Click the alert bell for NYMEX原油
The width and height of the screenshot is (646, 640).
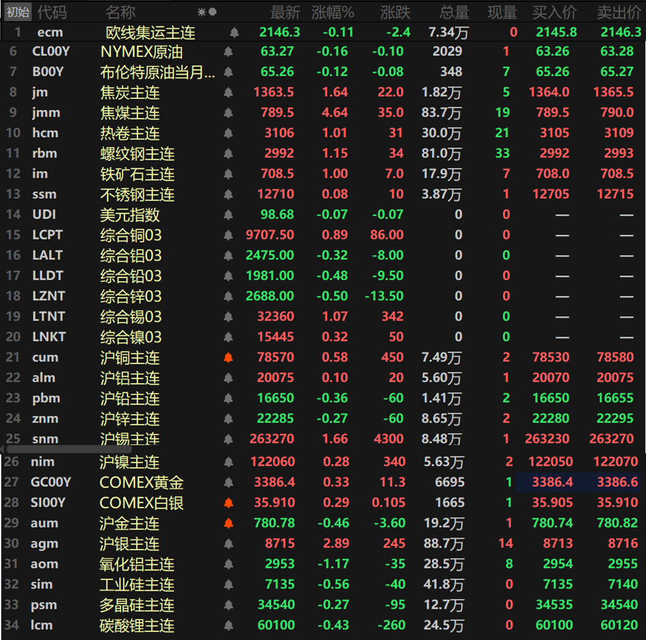[x=228, y=52]
